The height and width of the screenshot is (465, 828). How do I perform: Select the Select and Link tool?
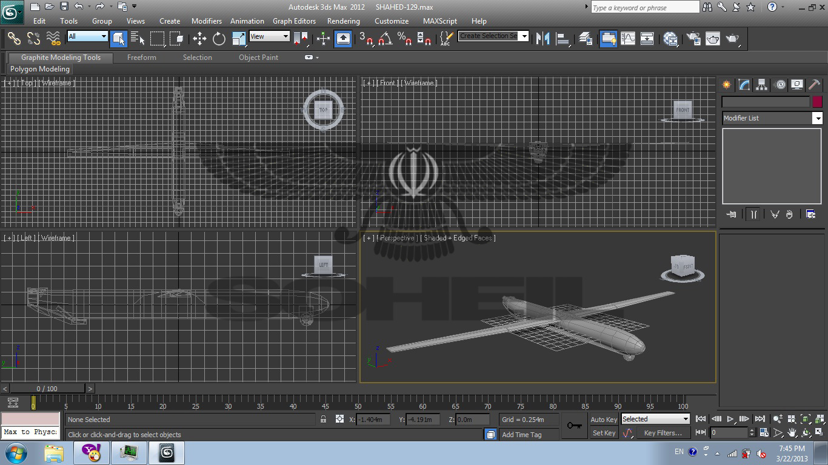coord(14,39)
